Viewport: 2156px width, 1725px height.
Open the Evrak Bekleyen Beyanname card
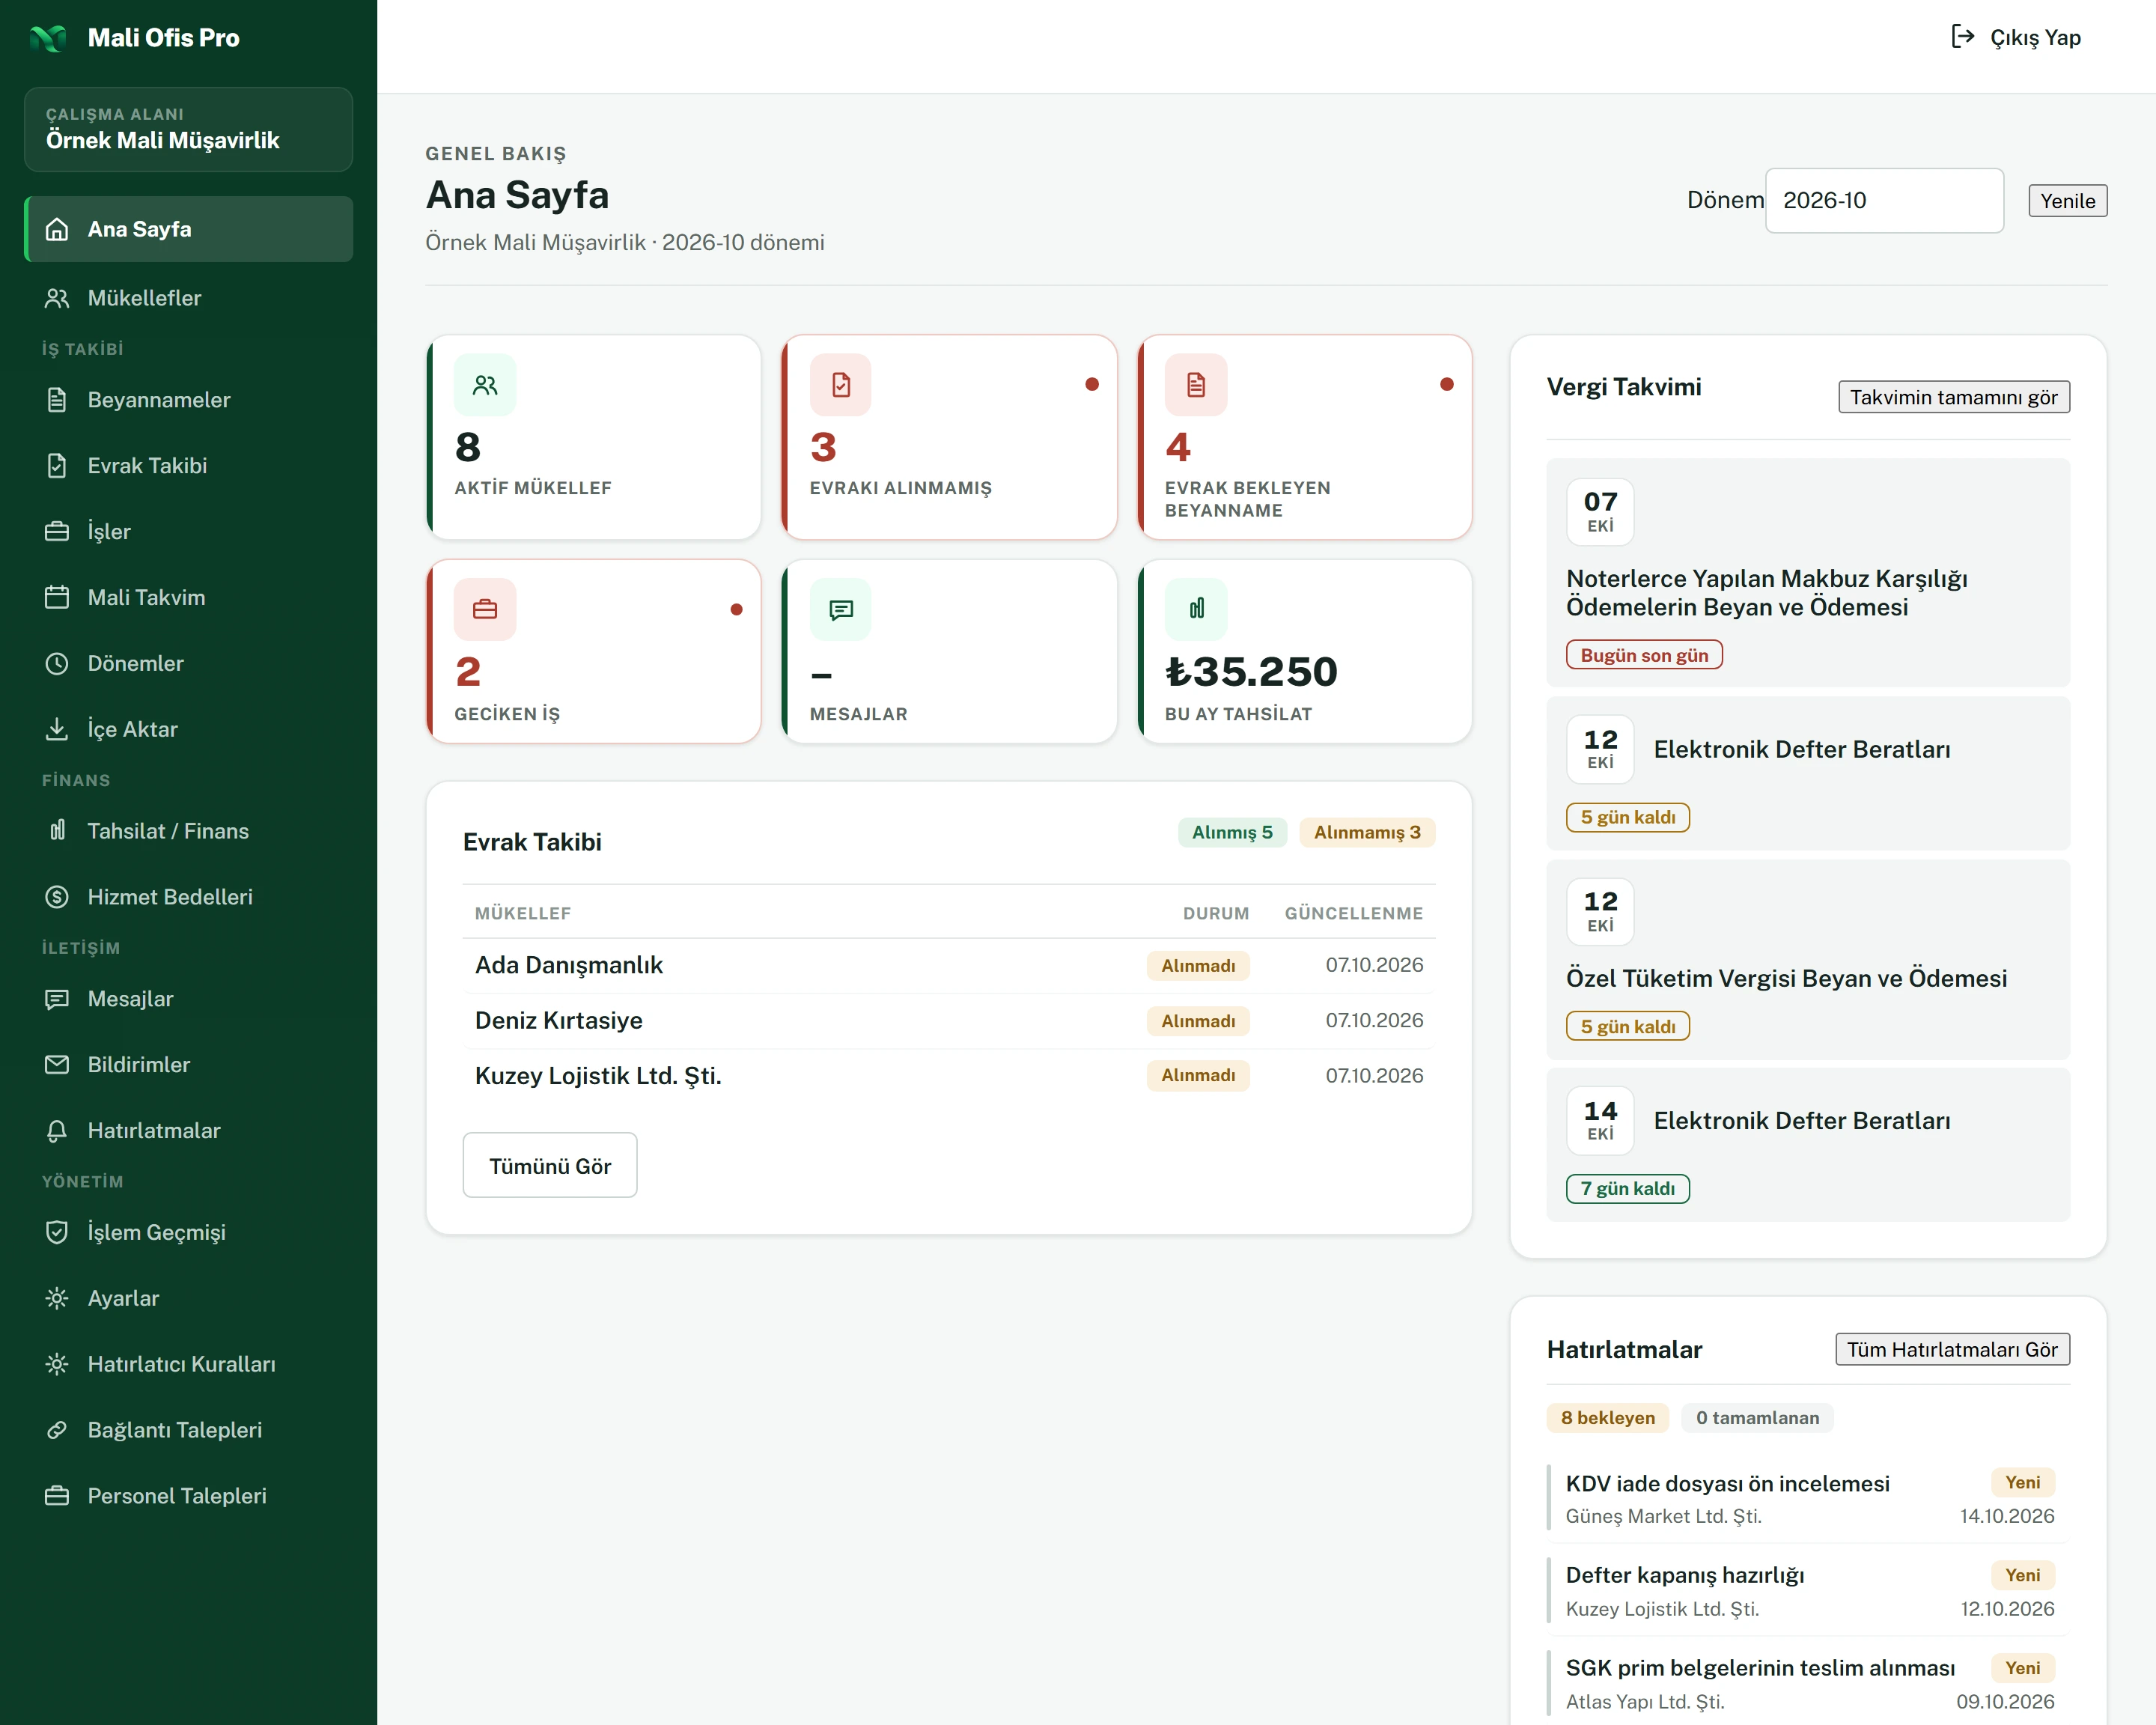pyautogui.click(x=1304, y=437)
